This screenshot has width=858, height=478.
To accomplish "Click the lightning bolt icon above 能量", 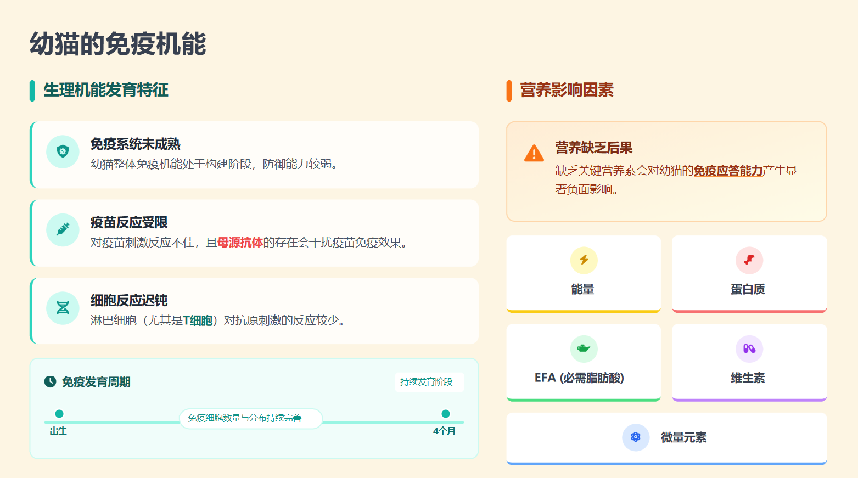I will (584, 260).
